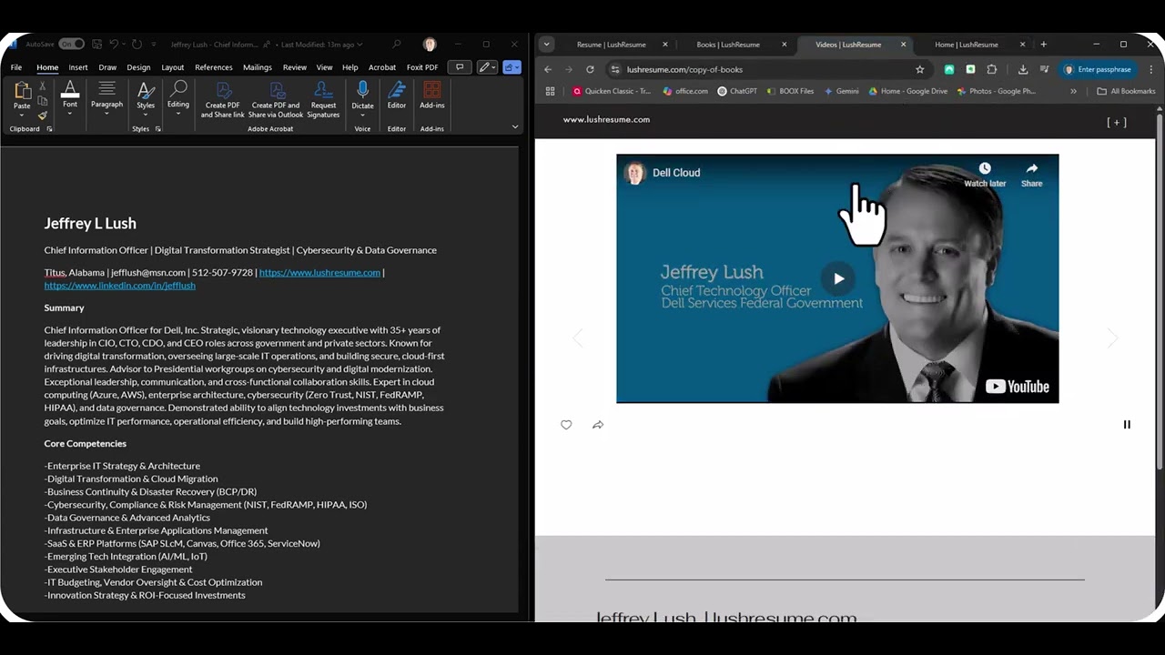Click the bookmarks bar apps grid icon

pyautogui.click(x=550, y=91)
